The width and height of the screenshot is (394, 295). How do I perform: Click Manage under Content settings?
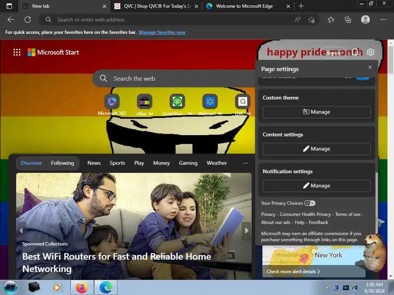pyautogui.click(x=316, y=149)
